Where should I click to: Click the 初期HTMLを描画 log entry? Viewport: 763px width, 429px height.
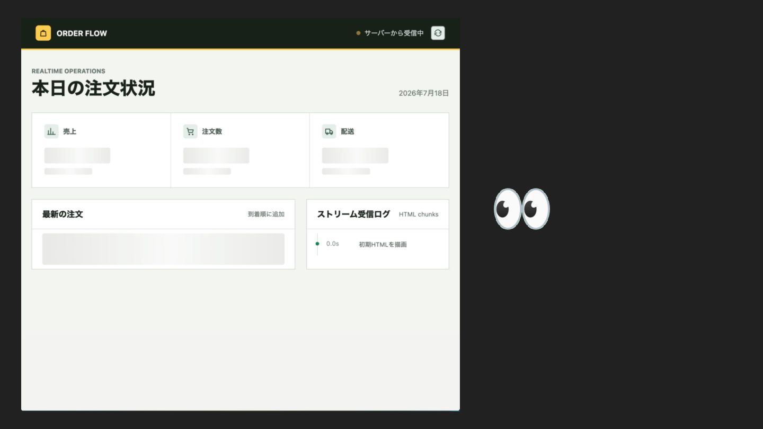pyautogui.click(x=383, y=245)
